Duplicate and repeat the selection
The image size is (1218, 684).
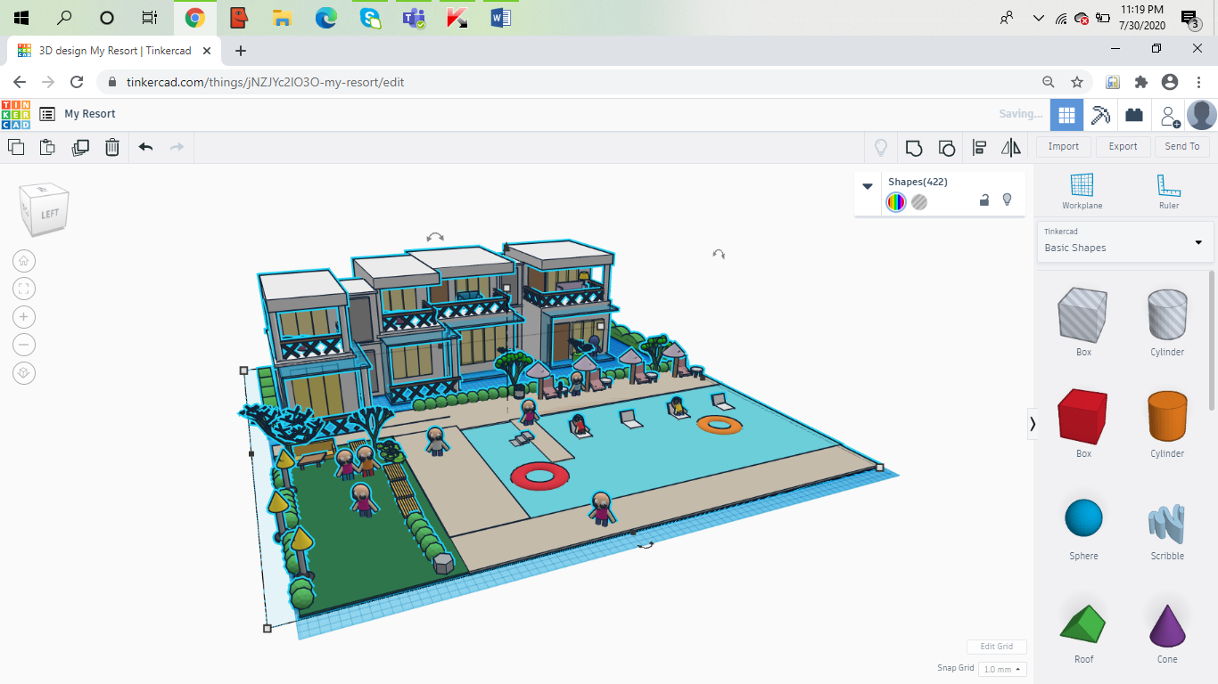point(80,147)
